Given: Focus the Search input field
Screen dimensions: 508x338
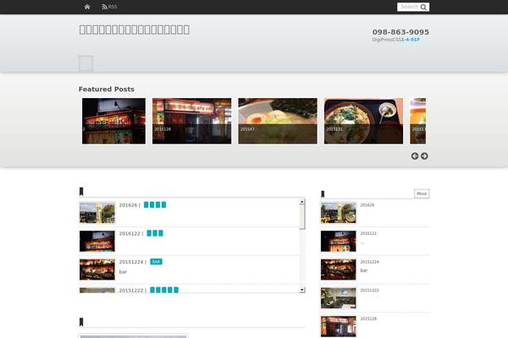Looking at the screenshot, I should pyautogui.click(x=409, y=7).
